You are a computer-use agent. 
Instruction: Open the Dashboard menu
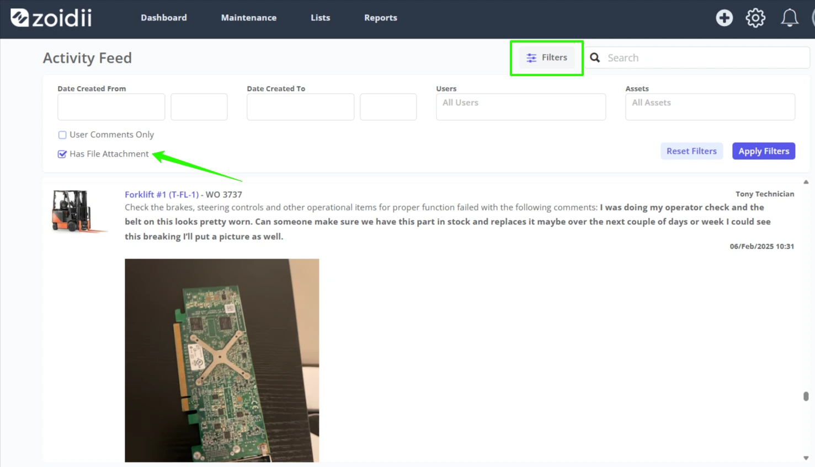(163, 18)
